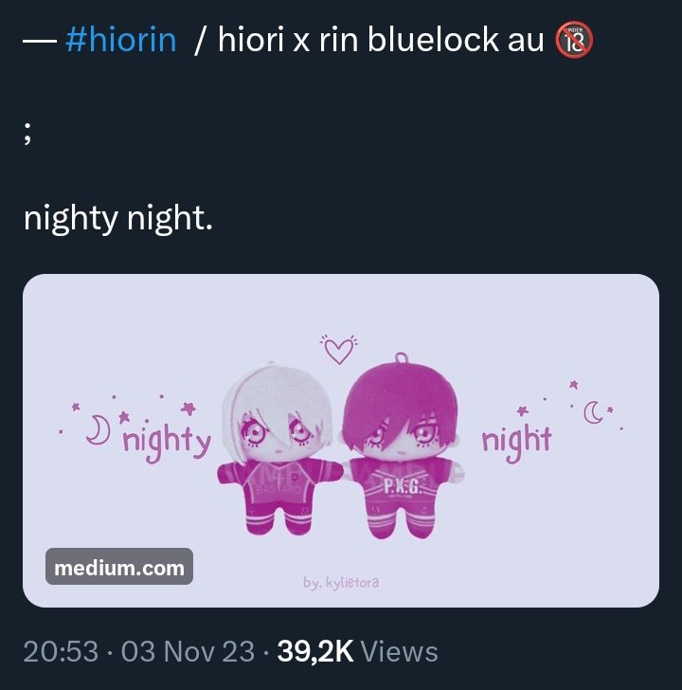Click the 20:53 tweet timestamp
This screenshot has width=682, height=690.
coord(61,651)
